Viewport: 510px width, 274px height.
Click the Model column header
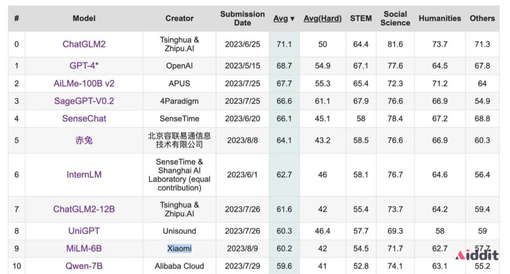(x=84, y=19)
